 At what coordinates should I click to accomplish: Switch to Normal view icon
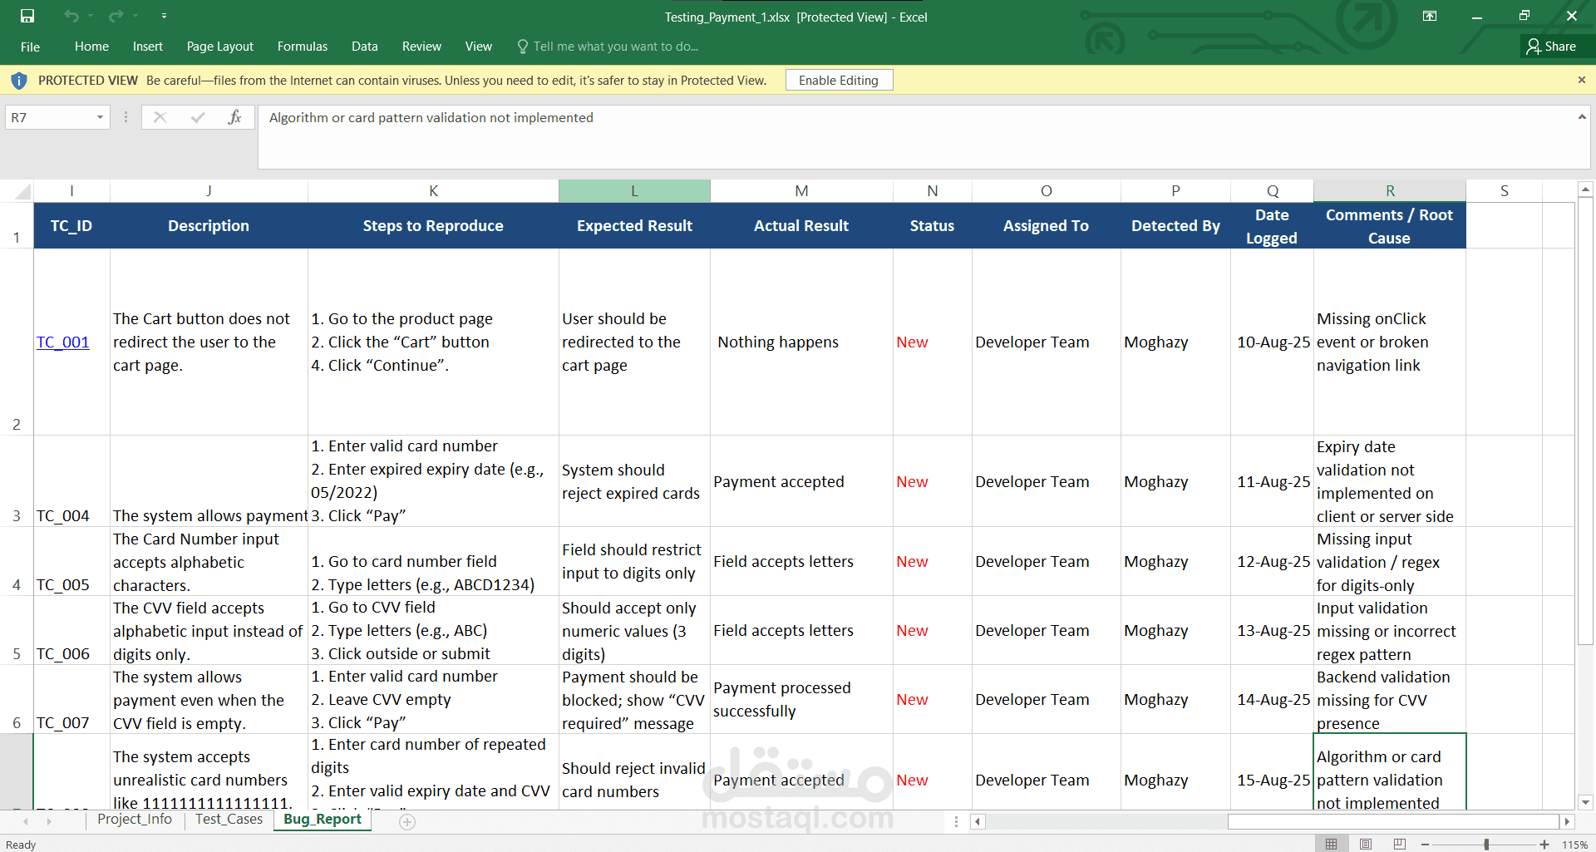(x=1331, y=844)
